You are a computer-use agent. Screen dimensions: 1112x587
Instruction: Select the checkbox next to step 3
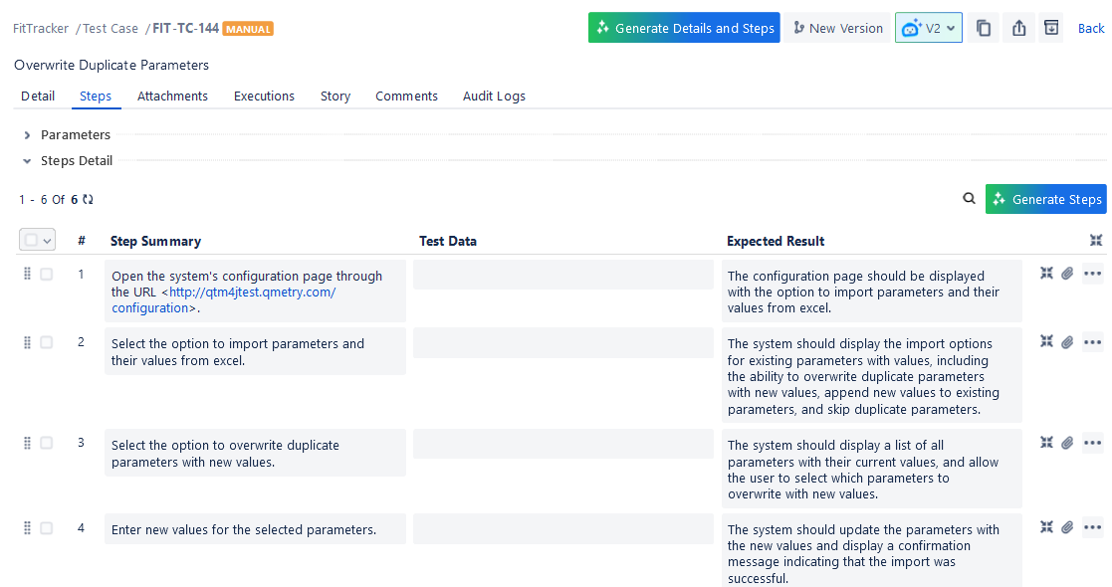click(46, 442)
